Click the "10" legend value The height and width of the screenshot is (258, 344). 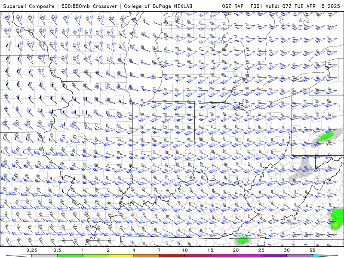click(x=185, y=250)
